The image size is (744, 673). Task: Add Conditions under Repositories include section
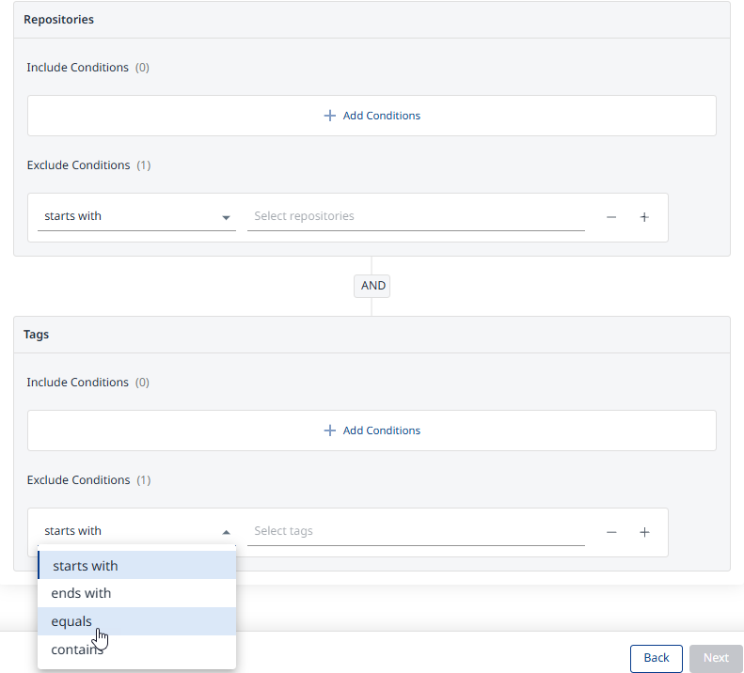(372, 116)
